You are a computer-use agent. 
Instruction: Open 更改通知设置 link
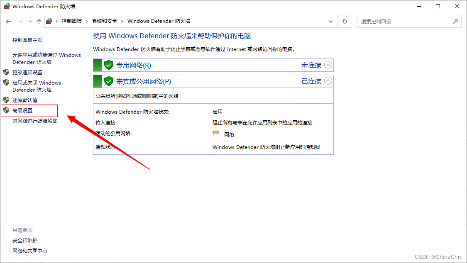click(27, 72)
